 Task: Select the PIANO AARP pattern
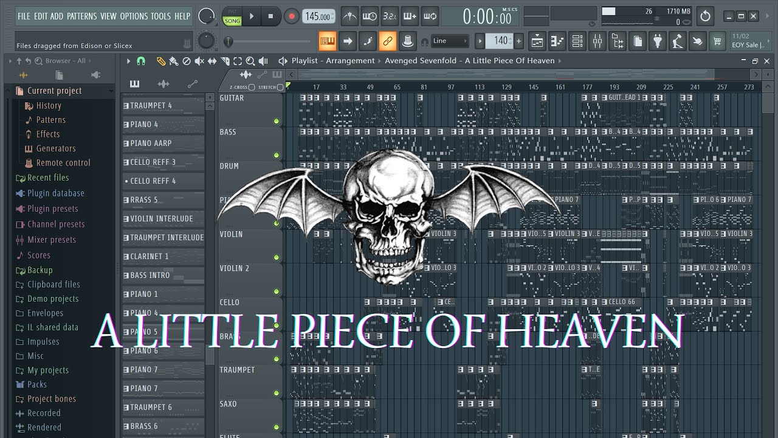pyautogui.click(x=163, y=143)
